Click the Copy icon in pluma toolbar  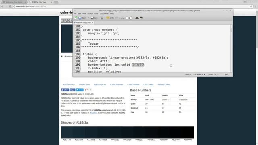[x=127, y=18]
